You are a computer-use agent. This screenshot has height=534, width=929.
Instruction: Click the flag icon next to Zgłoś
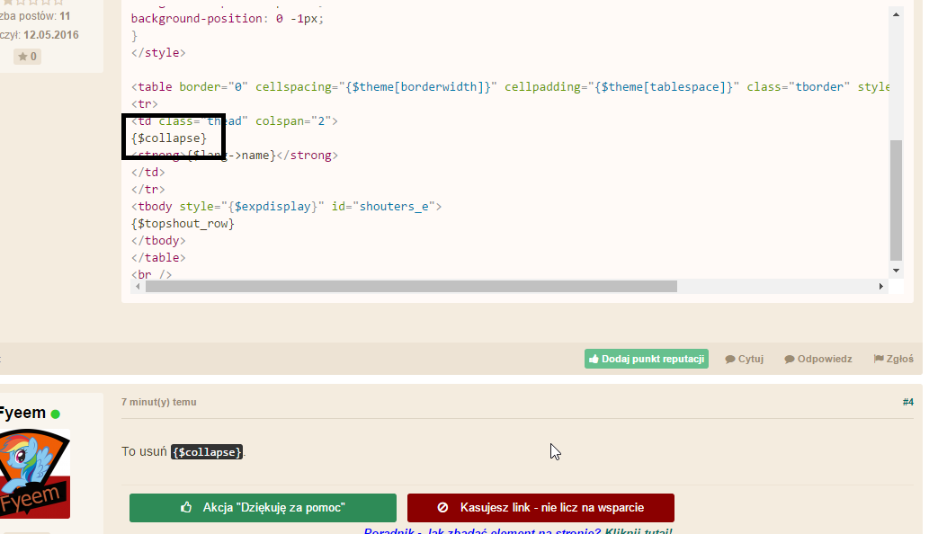pyautogui.click(x=879, y=359)
